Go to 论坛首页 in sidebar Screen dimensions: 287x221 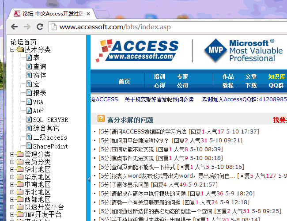(x=23, y=42)
